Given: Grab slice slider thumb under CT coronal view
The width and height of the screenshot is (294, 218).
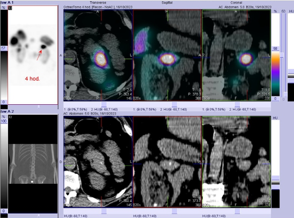Looking at the screenshot, I should pyautogui.click(x=237, y=211).
